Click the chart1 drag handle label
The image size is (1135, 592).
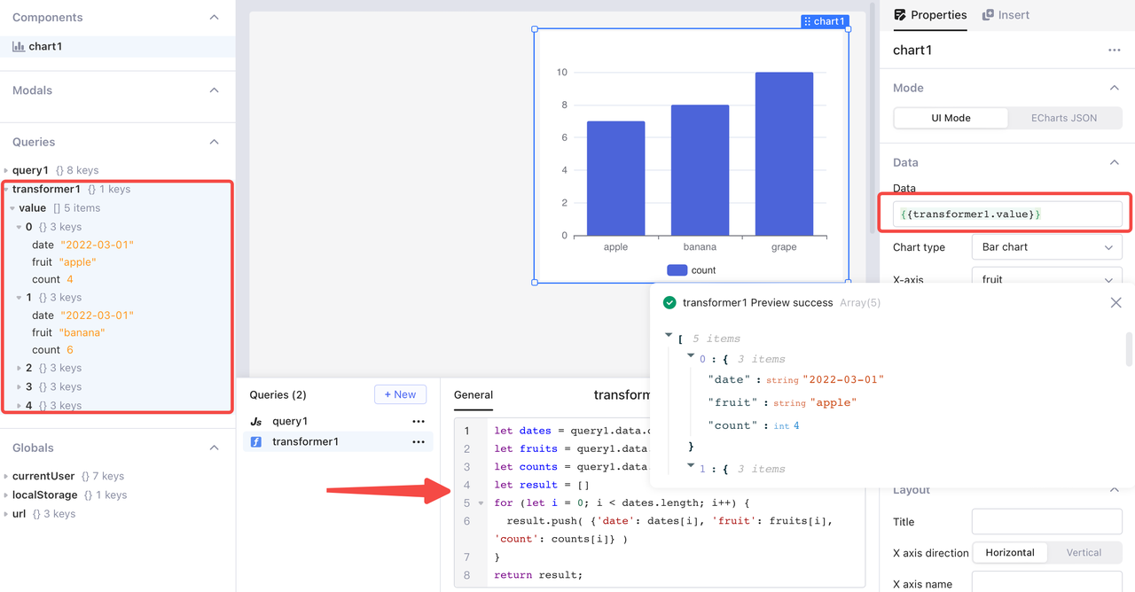(x=825, y=21)
